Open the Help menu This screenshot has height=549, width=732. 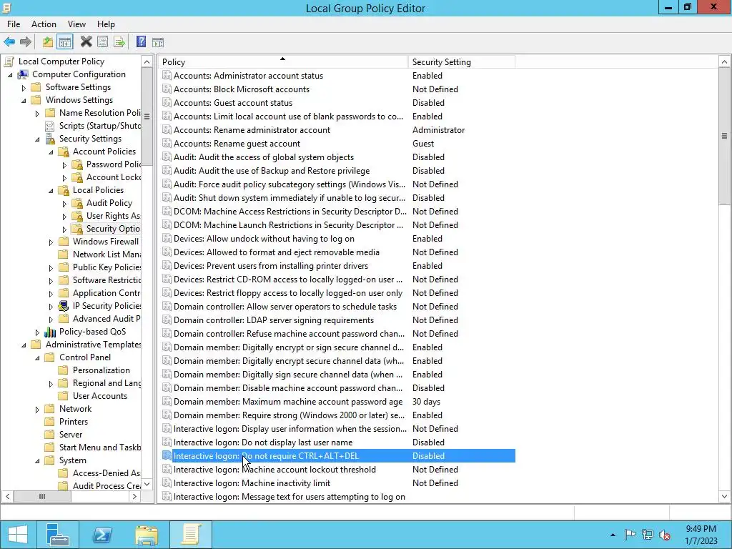pos(106,24)
